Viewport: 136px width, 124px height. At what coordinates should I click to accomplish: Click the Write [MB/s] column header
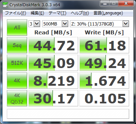coord(104,32)
